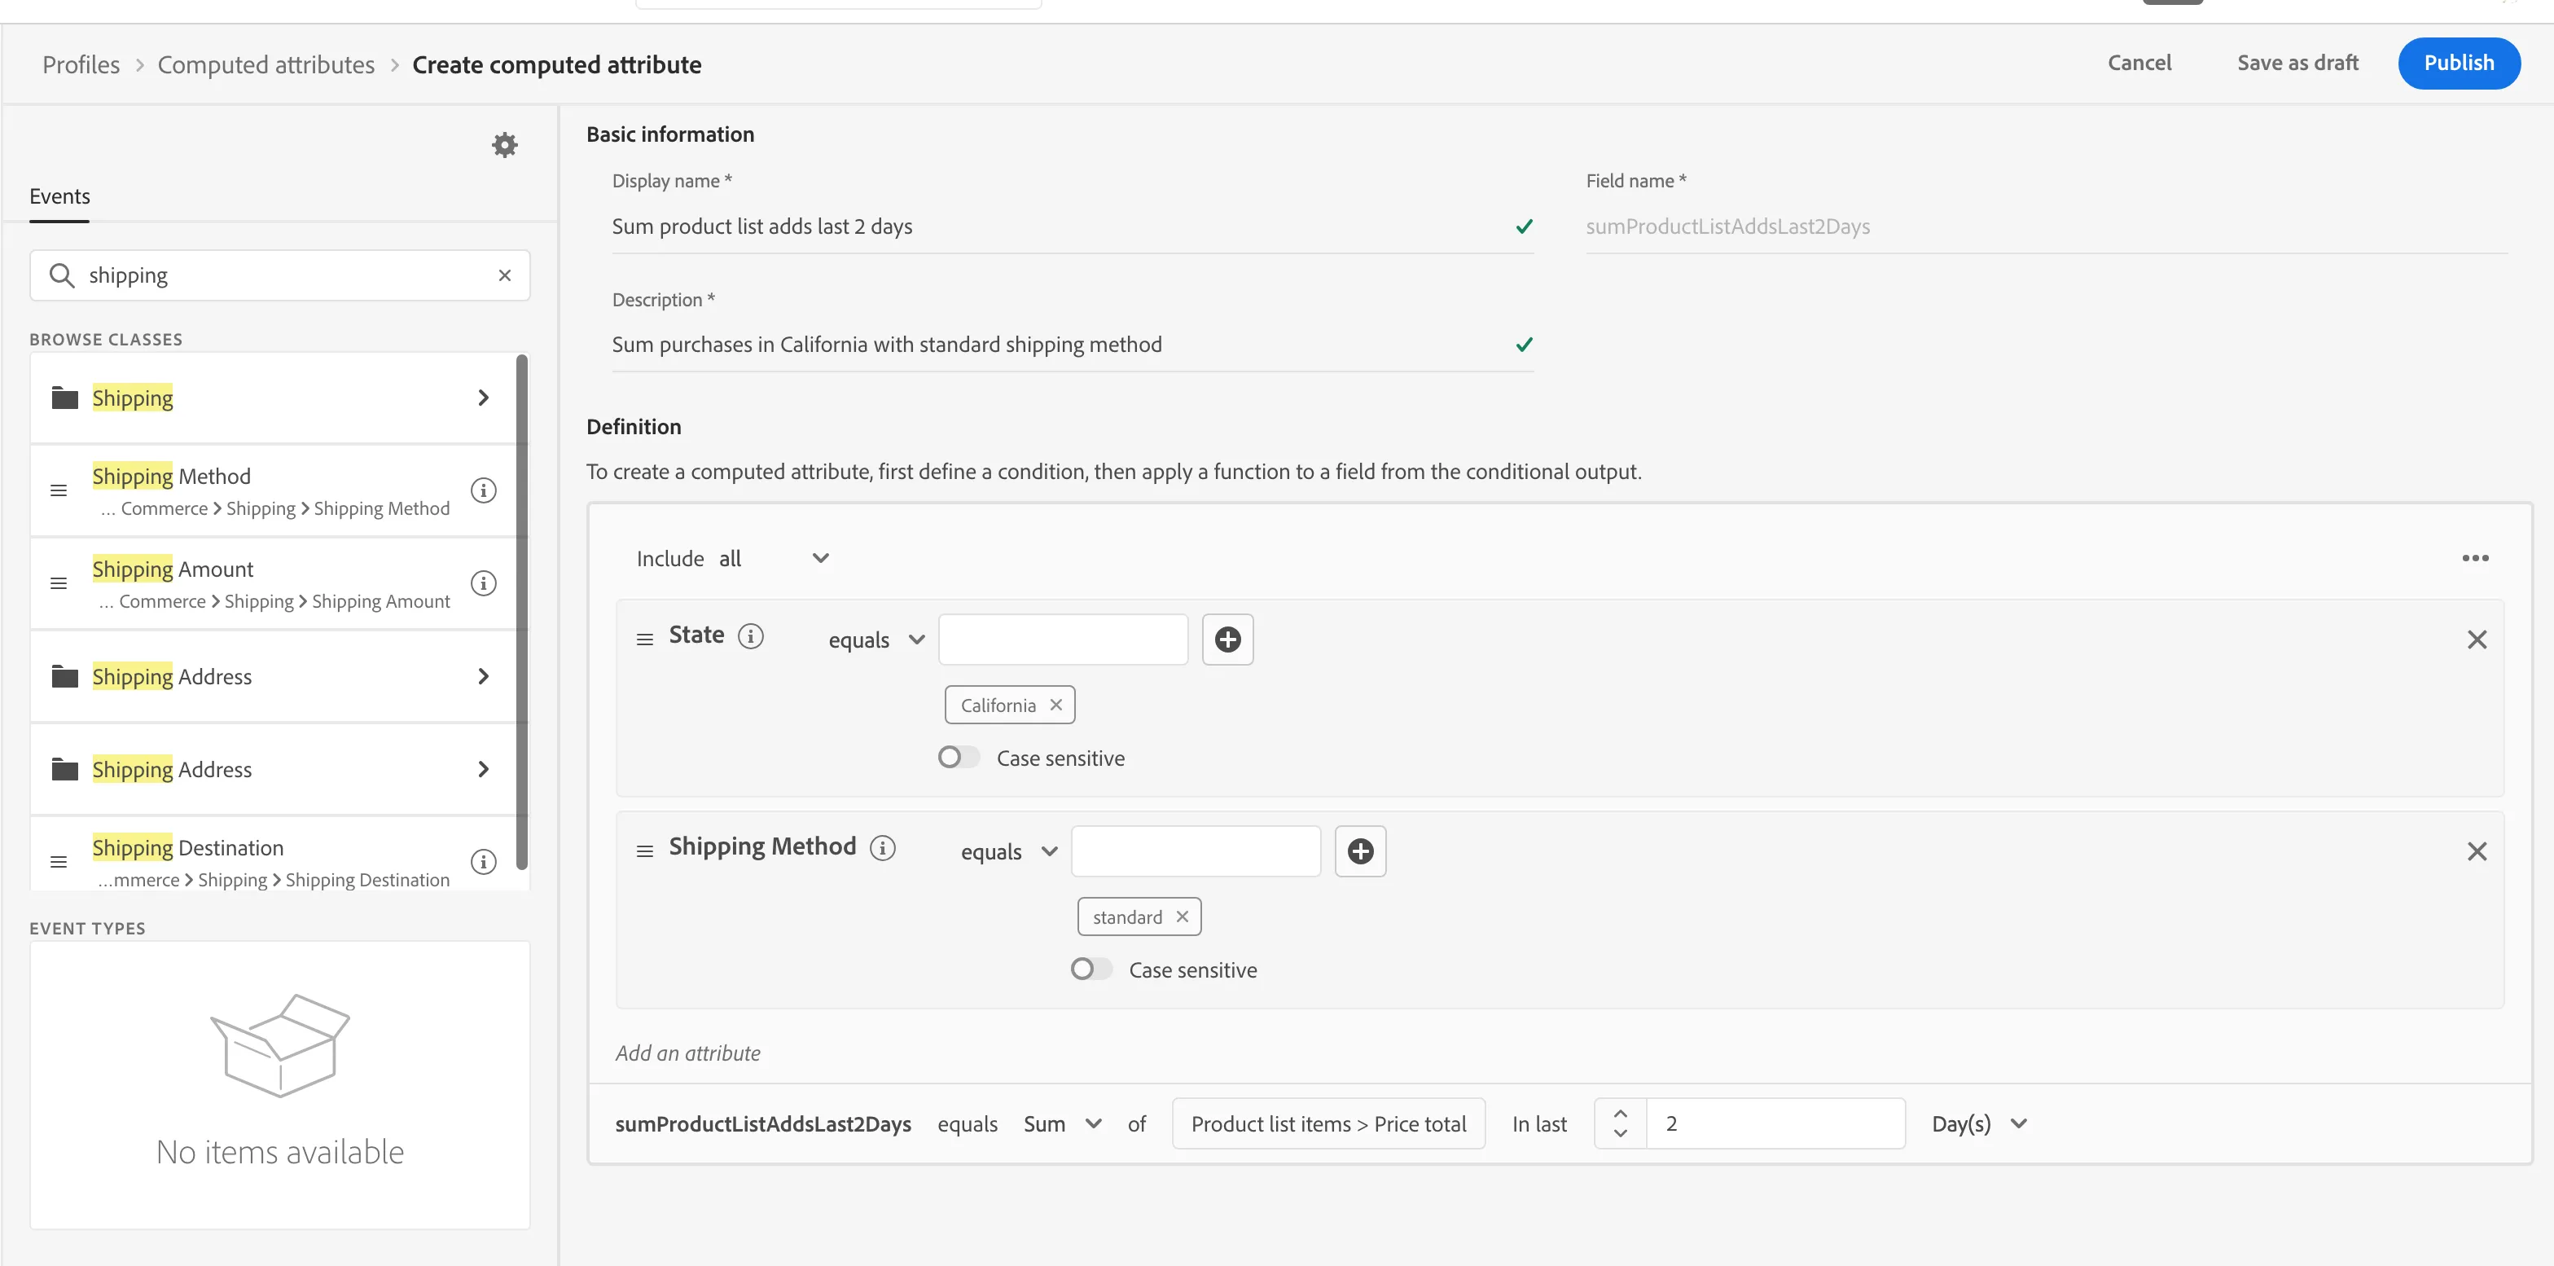
Task: Show info for Shipping Destination class item
Action: [483, 861]
